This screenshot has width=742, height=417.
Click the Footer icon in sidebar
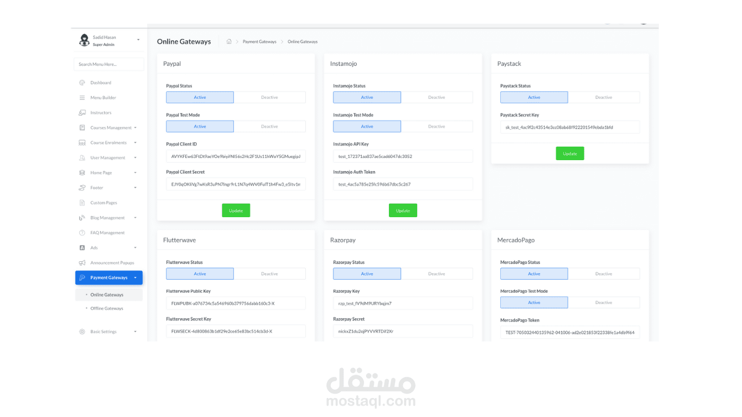tap(82, 188)
